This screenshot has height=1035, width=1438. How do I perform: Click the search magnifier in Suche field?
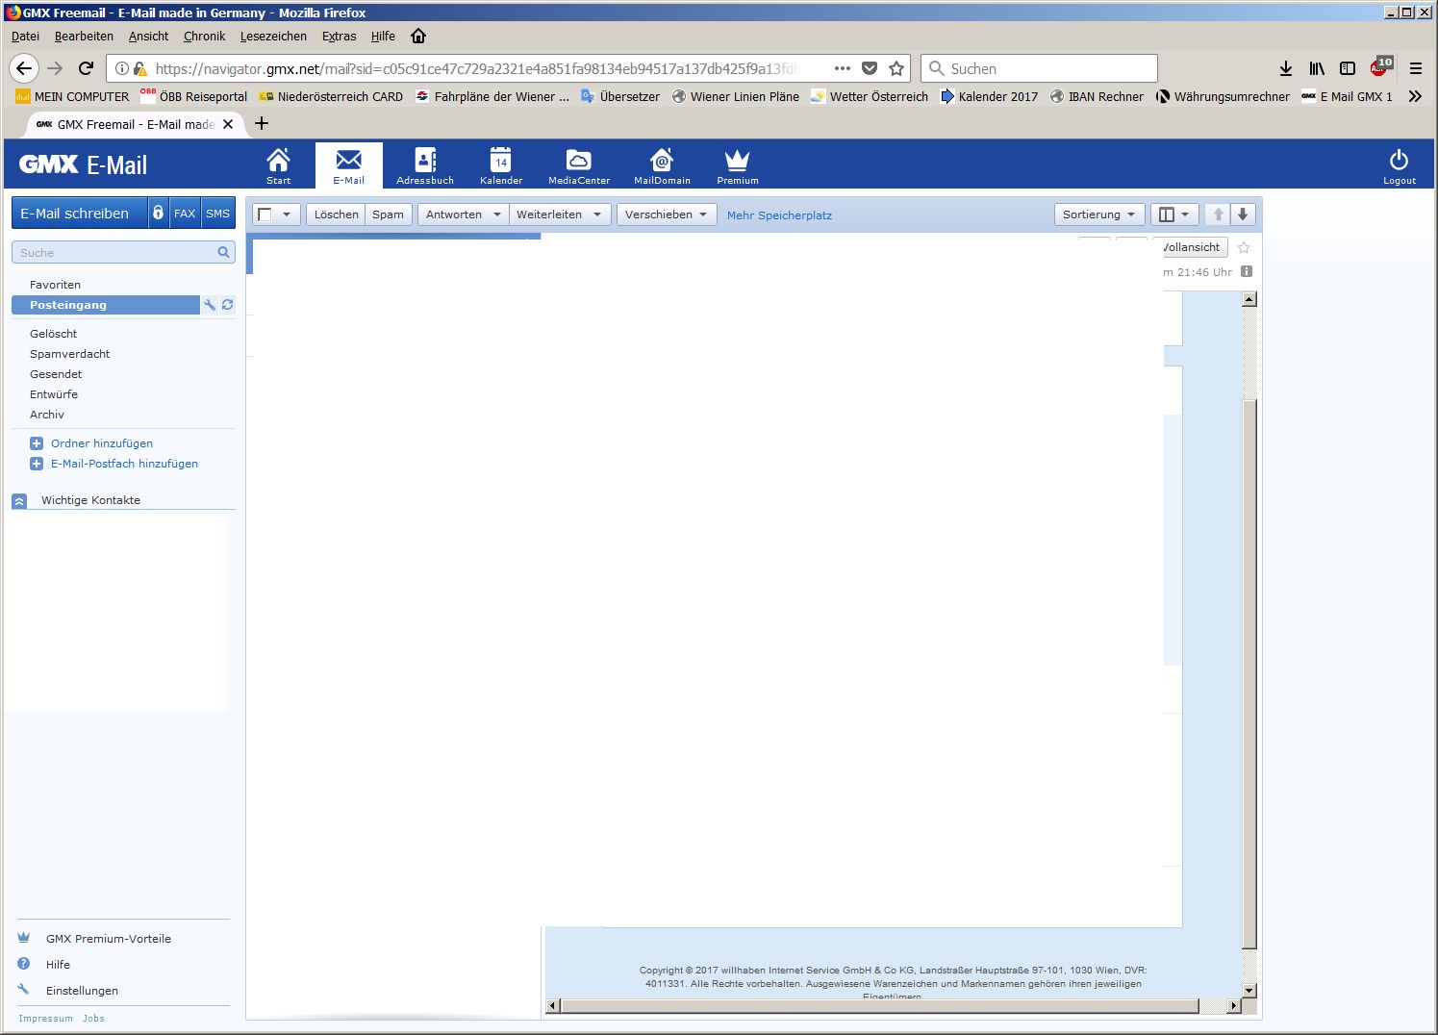click(223, 252)
